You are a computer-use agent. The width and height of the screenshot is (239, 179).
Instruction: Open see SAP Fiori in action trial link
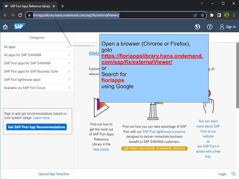208,151
